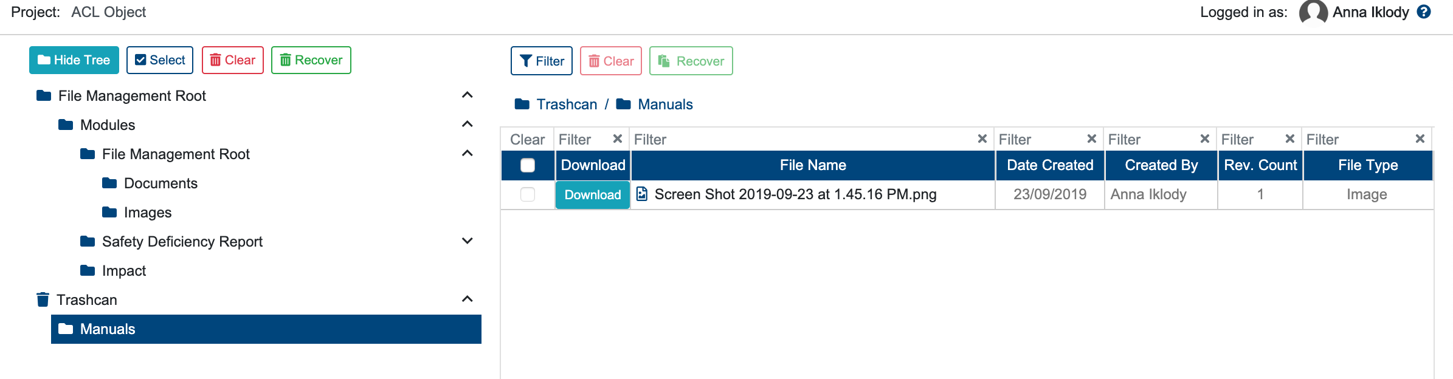Open the help question mark icon

pos(1424,12)
